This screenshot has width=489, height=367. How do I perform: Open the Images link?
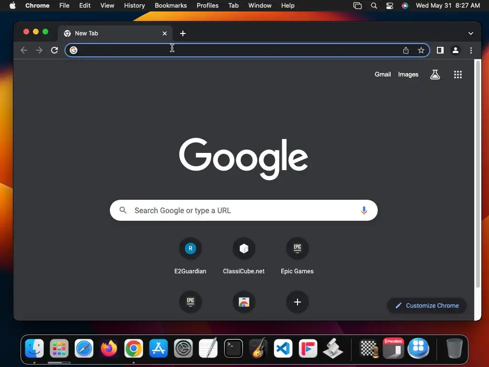point(408,74)
